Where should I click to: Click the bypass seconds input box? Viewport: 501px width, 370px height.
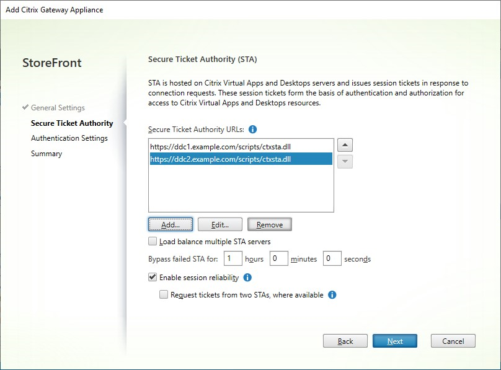point(332,258)
